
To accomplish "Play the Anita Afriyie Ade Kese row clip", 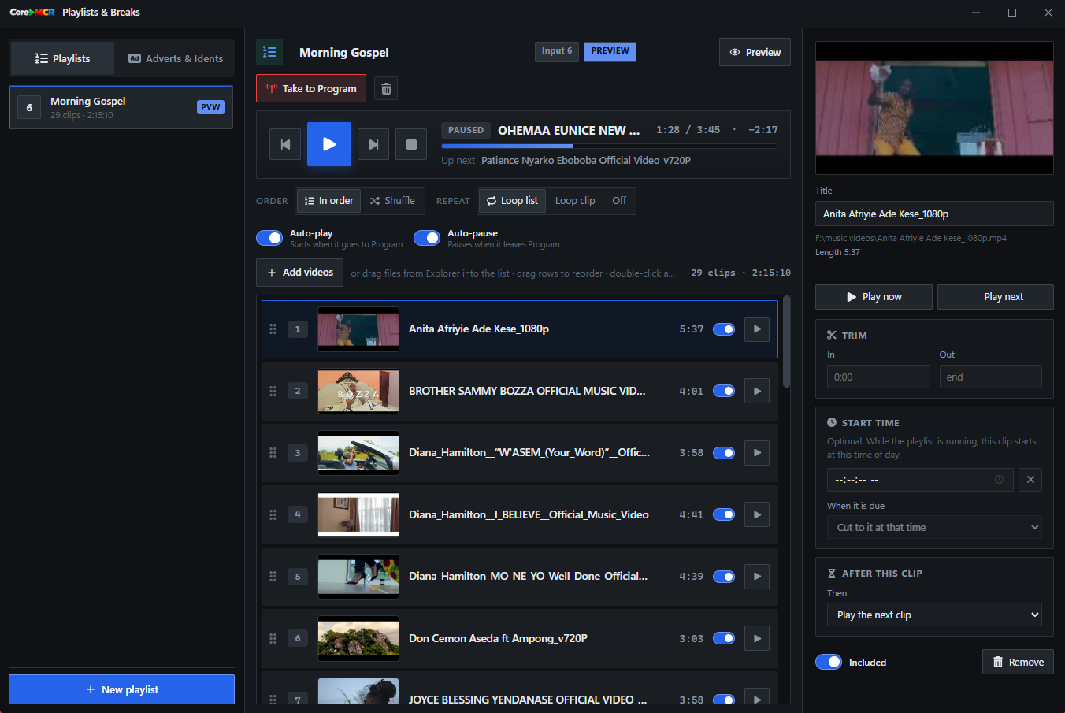I will point(757,329).
